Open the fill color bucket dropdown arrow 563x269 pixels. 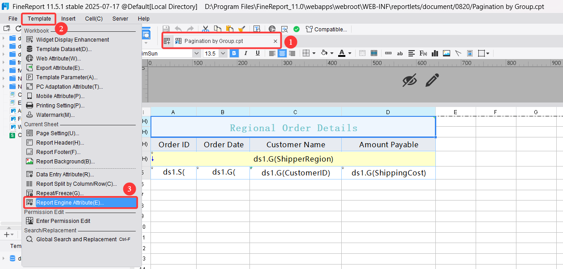(x=332, y=53)
